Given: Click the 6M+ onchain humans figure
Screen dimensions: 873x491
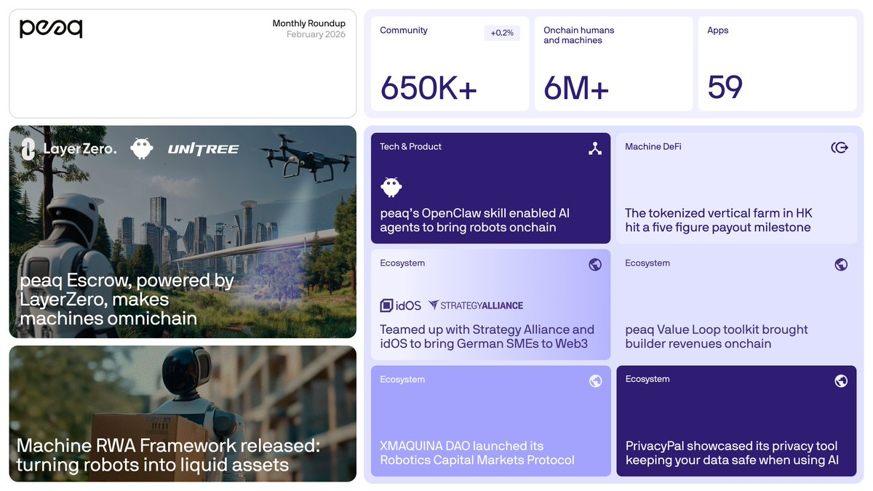Looking at the screenshot, I should [x=576, y=88].
